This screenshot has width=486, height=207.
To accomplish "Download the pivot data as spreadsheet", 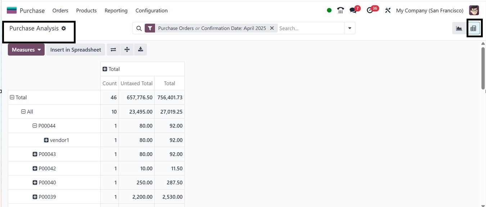I will (140, 50).
